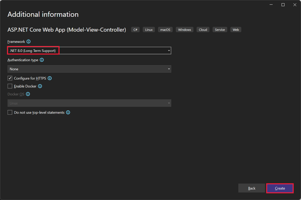This screenshot has width=301, height=200.
Task: Select the C# project tag
Action: [135, 29]
